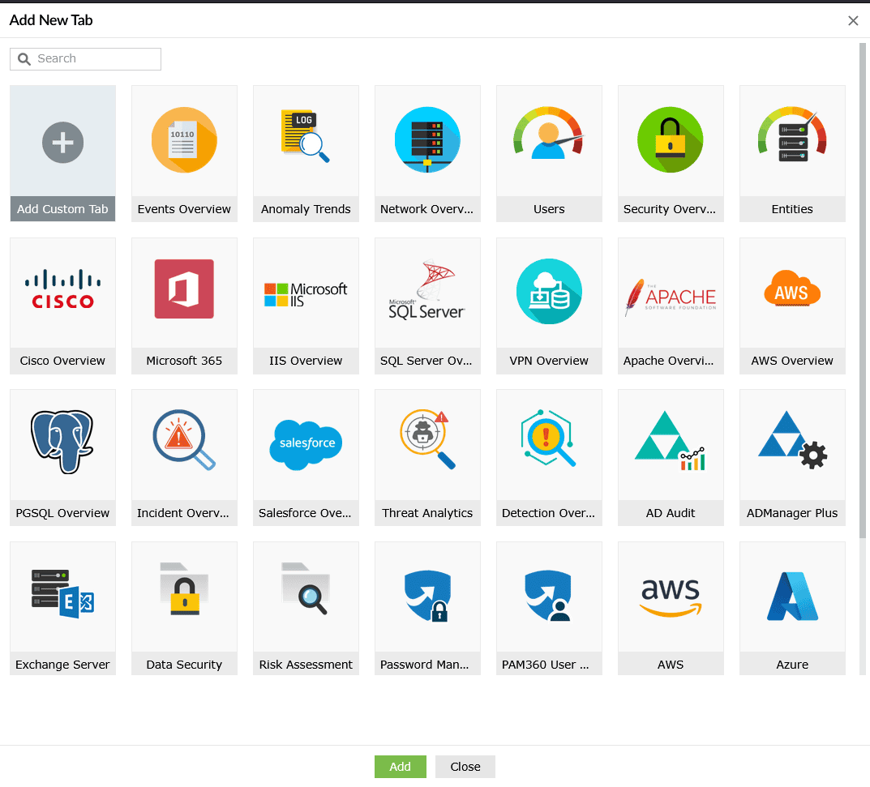The height and width of the screenshot is (787, 870).
Task: Focus the Search input field
Action: coord(85,59)
